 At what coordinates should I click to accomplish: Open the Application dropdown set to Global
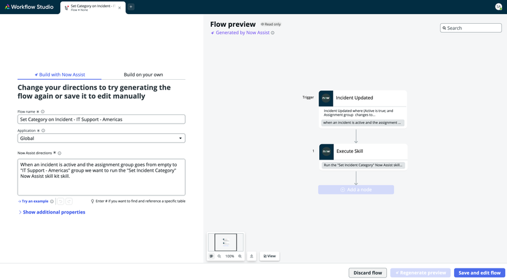(101, 138)
